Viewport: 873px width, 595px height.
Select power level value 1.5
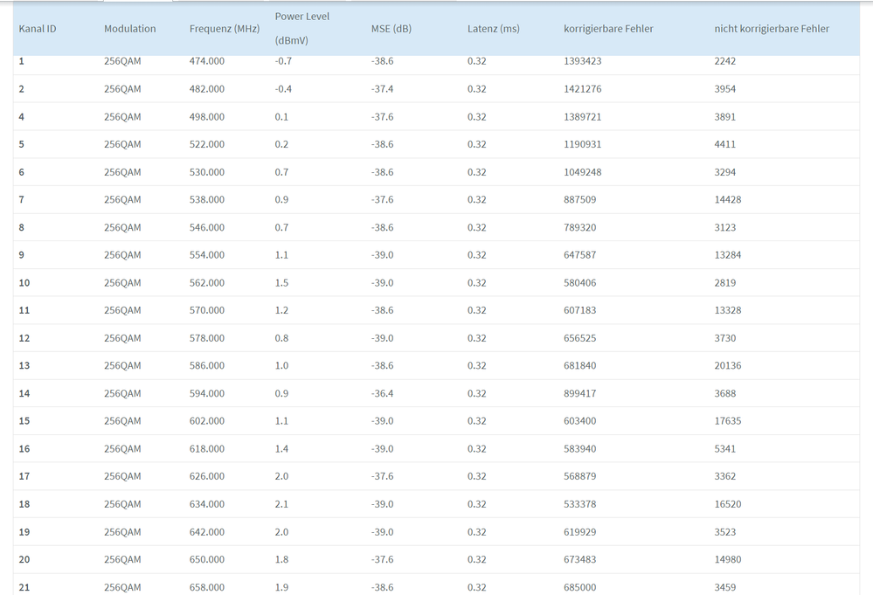click(281, 283)
